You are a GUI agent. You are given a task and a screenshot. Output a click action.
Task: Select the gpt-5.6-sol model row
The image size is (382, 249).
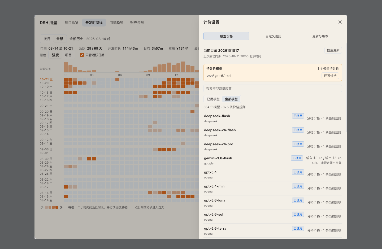click(x=273, y=216)
